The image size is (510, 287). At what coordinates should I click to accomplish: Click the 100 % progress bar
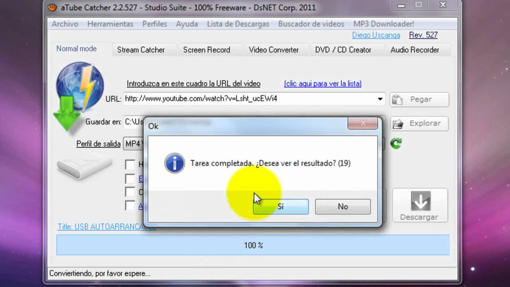click(253, 245)
